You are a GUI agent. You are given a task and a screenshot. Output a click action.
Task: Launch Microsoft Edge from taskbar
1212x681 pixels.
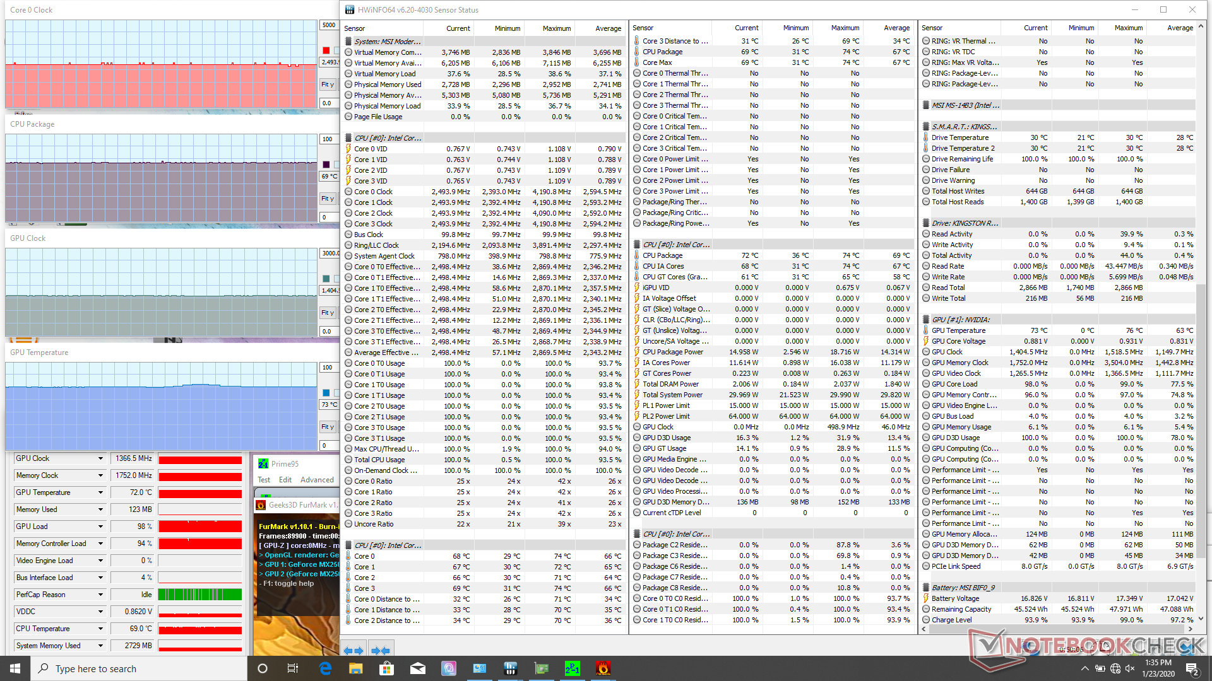pos(325,668)
